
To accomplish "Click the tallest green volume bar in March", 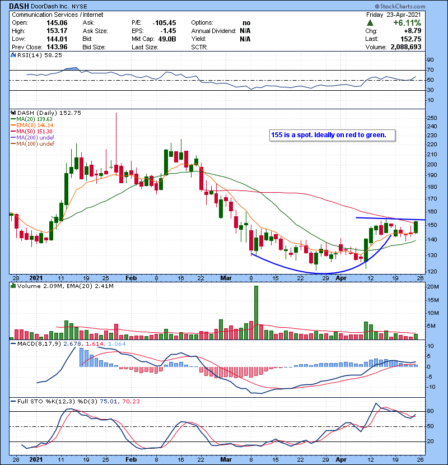I will point(256,313).
